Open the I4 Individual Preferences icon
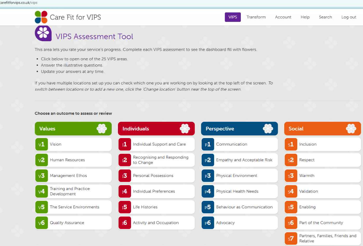Screen dimensions: 363x246 pos(125,191)
